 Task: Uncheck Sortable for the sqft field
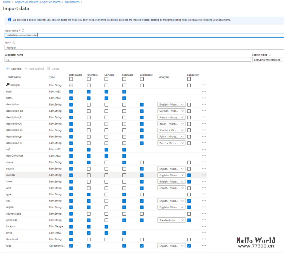(106, 149)
